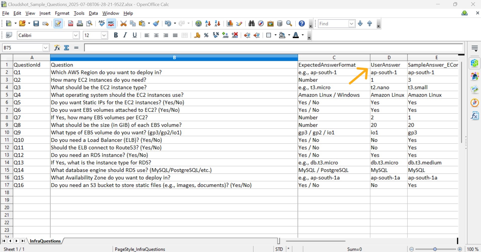Click the zoom out minus button
The height and width of the screenshot is (252, 481).
pyautogui.click(x=411, y=249)
